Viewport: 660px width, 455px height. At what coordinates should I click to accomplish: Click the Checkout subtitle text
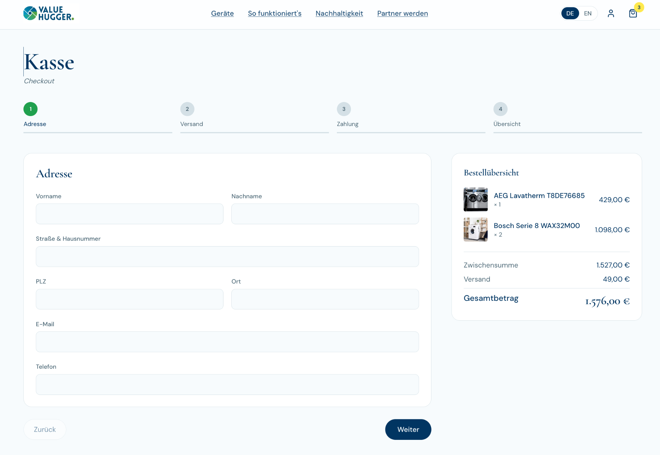(39, 81)
